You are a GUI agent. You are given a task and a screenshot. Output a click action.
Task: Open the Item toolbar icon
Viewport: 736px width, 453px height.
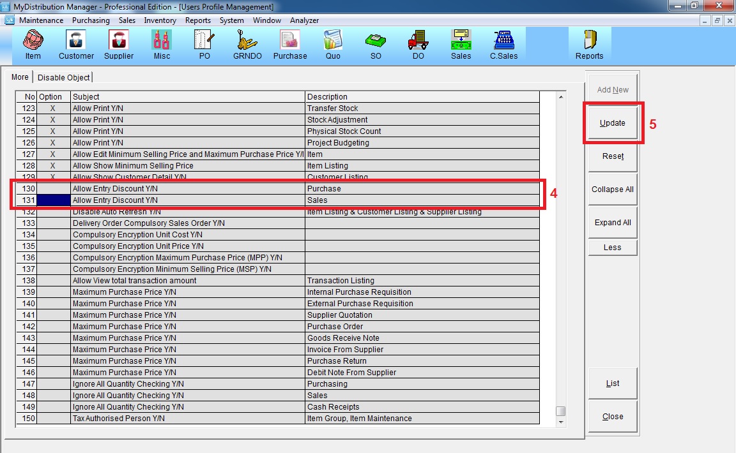pyautogui.click(x=33, y=45)
